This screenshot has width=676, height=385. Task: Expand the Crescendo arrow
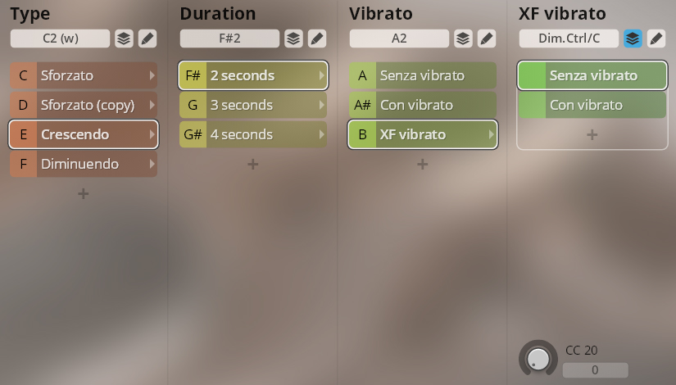[x=152, y=134]
